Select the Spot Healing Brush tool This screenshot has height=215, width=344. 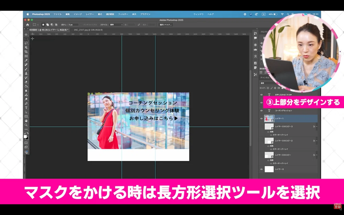pos(26,65)
